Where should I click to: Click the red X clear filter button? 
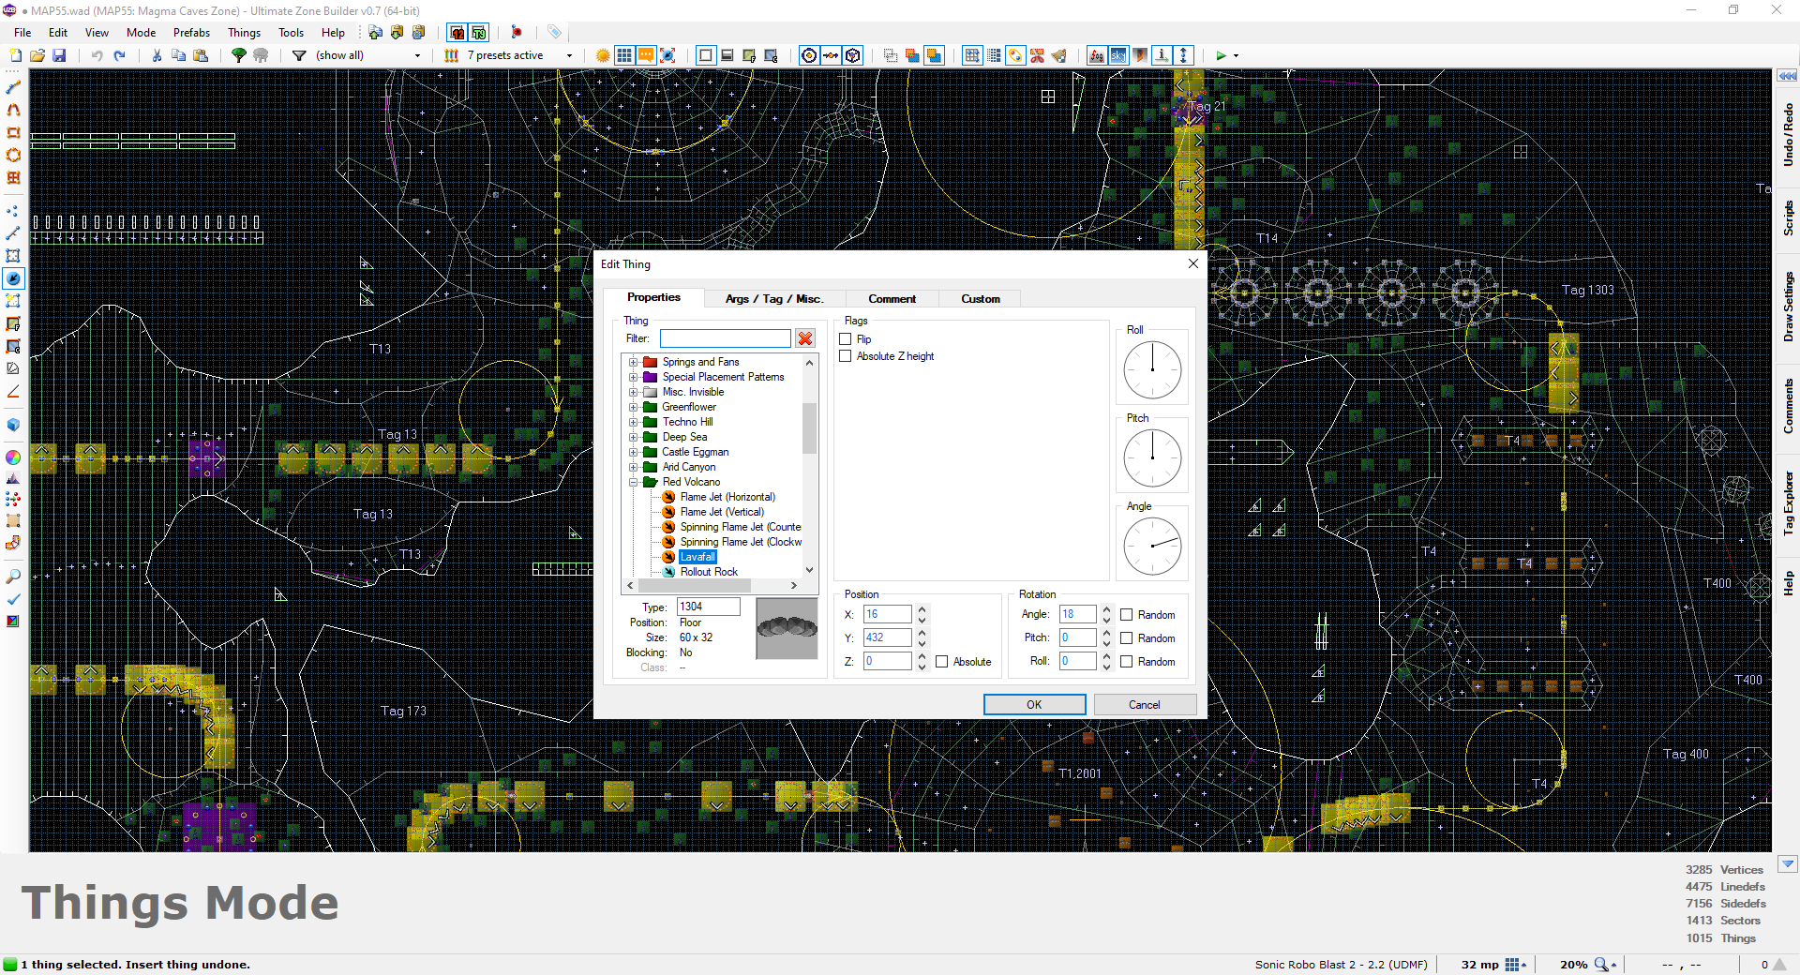tap(804, 338)
